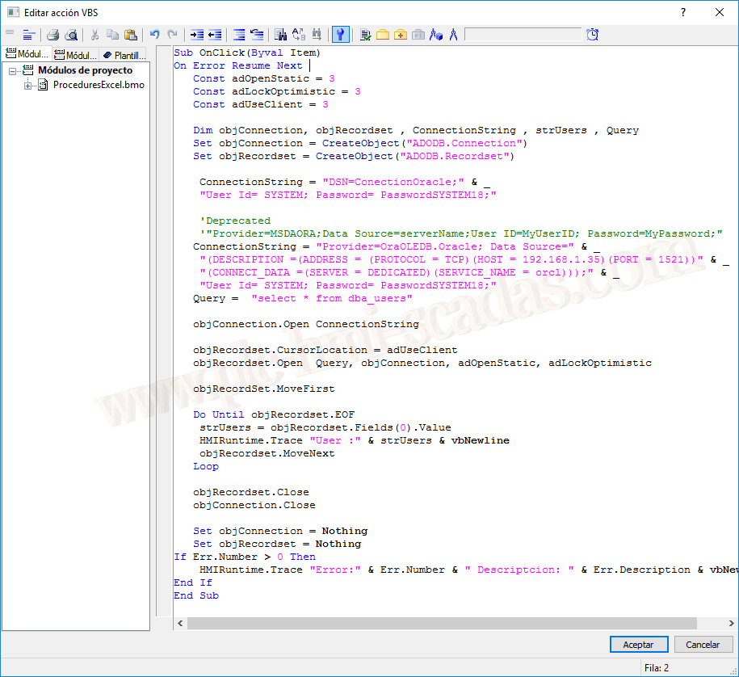Click the Print icon in the toolbar

[x=52, y=35]
